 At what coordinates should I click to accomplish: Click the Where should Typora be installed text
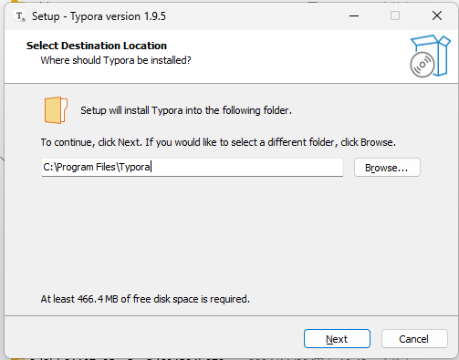116,60
